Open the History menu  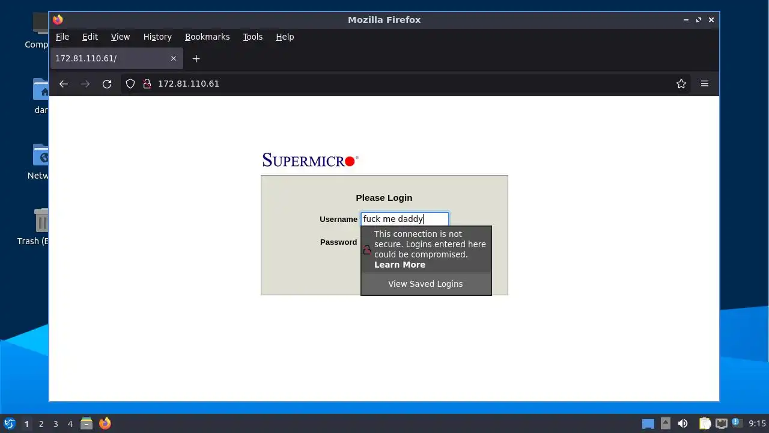click(x=157, y=37)
